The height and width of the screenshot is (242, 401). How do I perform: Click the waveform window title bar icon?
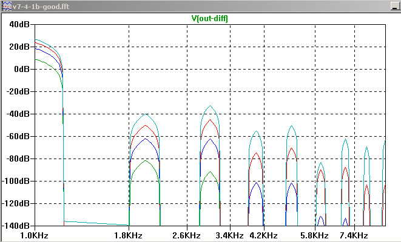coord(7,7)
